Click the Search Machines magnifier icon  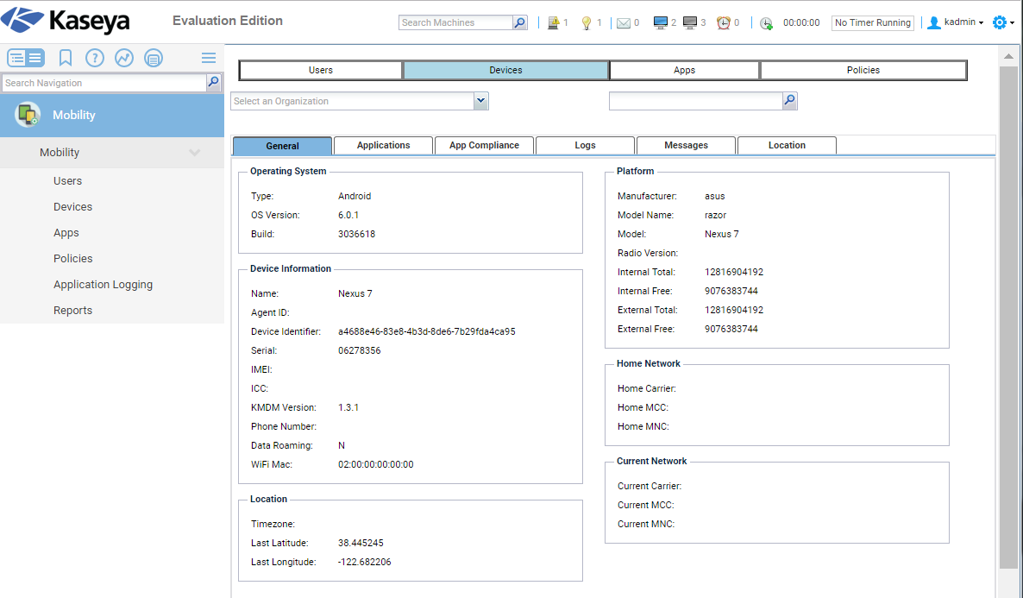pos(520,22)
